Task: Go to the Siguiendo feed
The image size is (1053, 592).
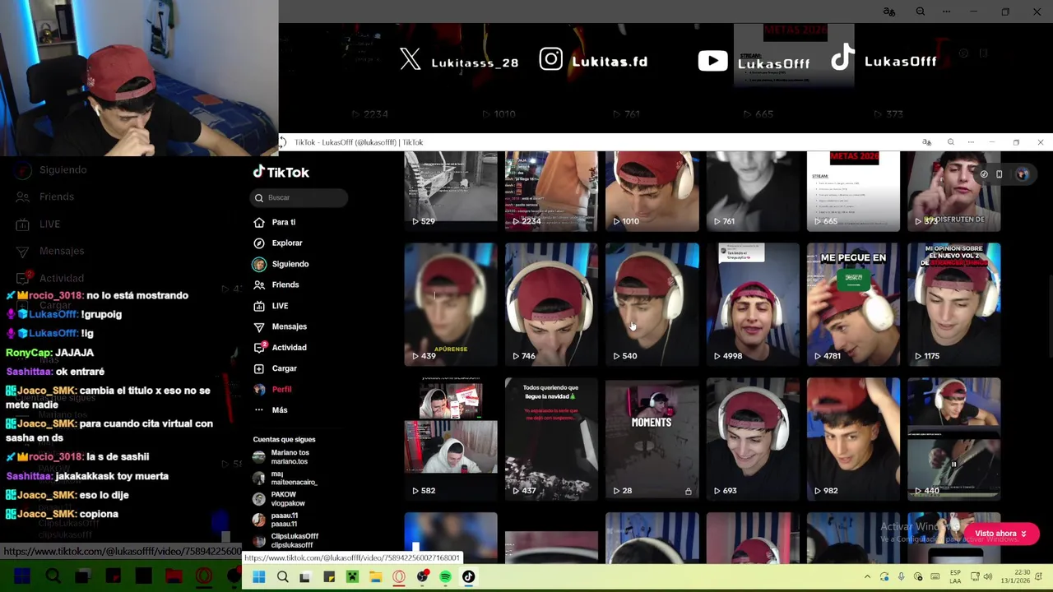Action: click(281, 264)
